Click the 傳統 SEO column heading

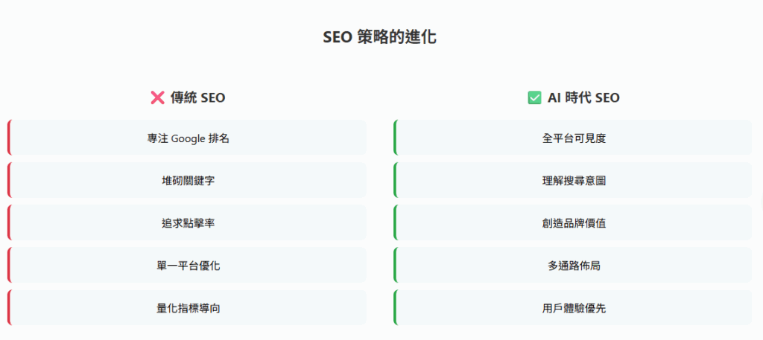click(197, 97)
